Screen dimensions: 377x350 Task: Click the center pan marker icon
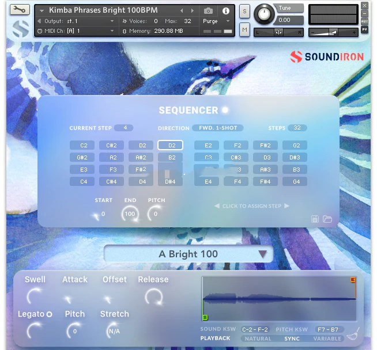tap(278, 32)
